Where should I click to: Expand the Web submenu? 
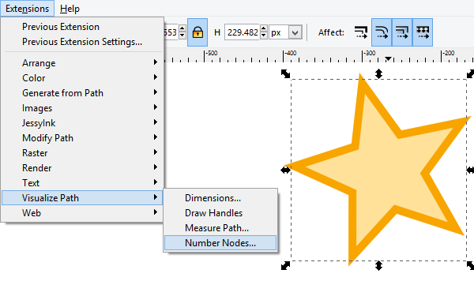(82, 212)
